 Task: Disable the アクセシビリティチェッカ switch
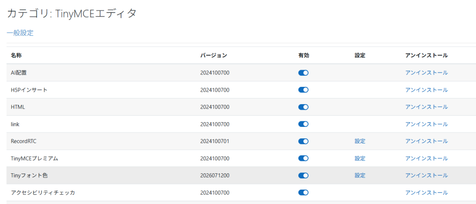click(x=303, y=192)
